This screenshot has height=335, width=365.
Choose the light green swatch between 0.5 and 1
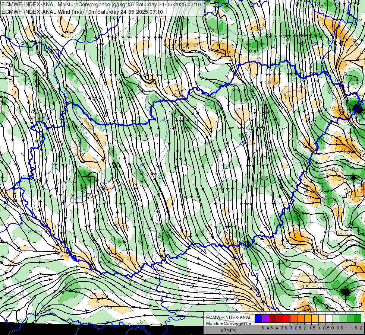point(343,318)
